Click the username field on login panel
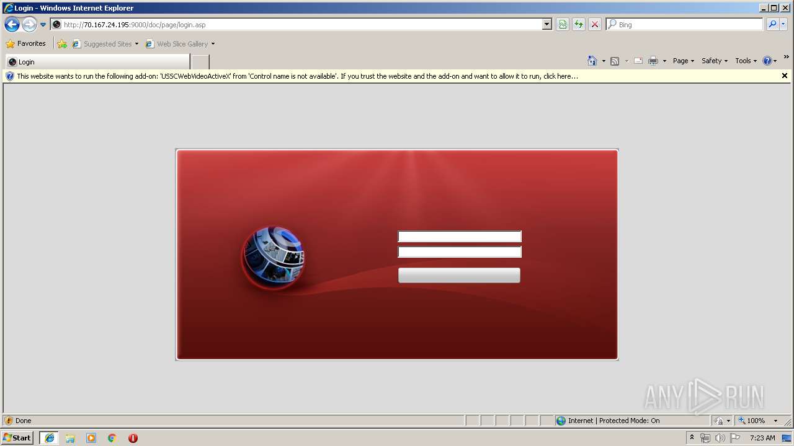Screen dimensions: 794x446 pyautogui.click(x=460, y=237)
